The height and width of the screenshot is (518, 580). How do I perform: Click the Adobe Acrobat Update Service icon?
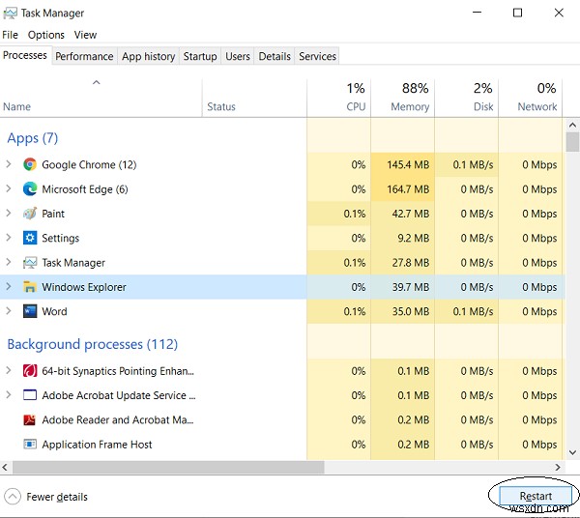coord(30,395)
